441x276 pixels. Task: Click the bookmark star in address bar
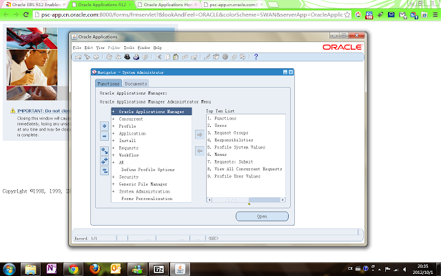[347, 14]
